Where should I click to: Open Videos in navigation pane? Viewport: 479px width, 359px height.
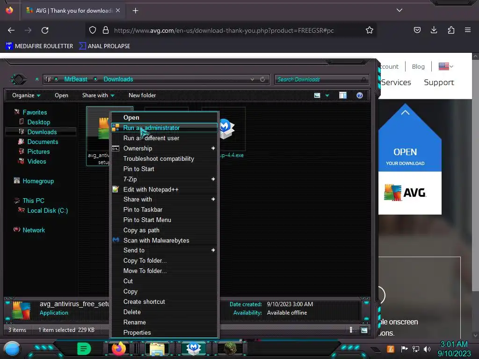36,161
